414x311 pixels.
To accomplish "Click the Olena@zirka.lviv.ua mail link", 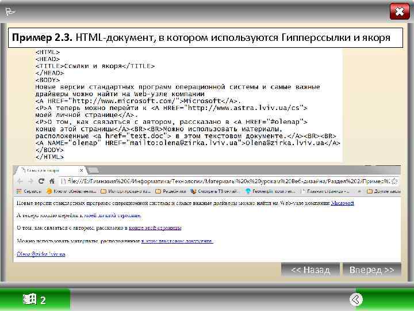I will [x=41, y=254].
